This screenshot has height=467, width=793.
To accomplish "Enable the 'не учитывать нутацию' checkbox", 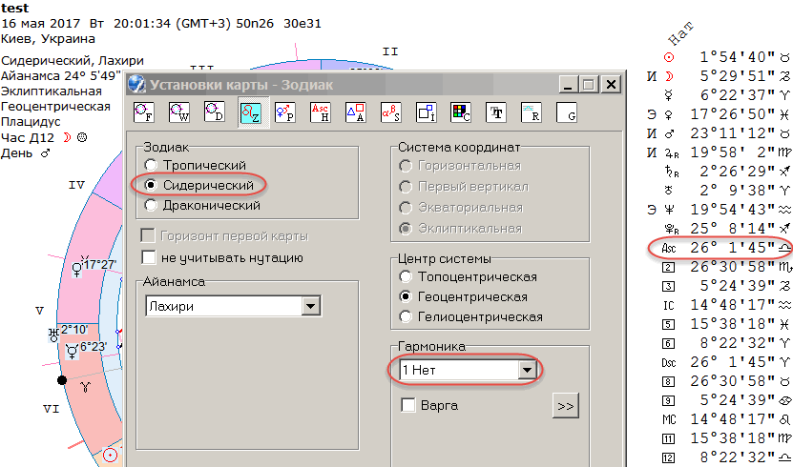I will coord(148,257).
